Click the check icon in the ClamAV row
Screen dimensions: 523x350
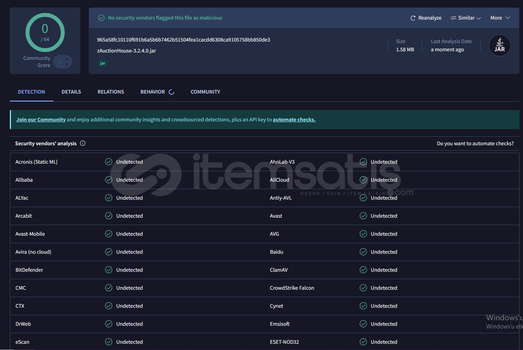tap(363, 270)
